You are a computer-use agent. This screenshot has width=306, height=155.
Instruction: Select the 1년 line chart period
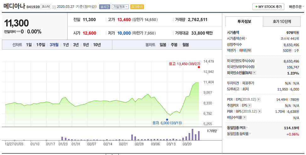point(66,45)
